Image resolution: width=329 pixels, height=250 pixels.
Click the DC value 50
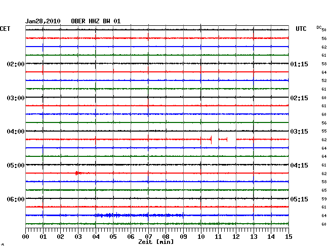pyautogui.click(x=324, y=30)
